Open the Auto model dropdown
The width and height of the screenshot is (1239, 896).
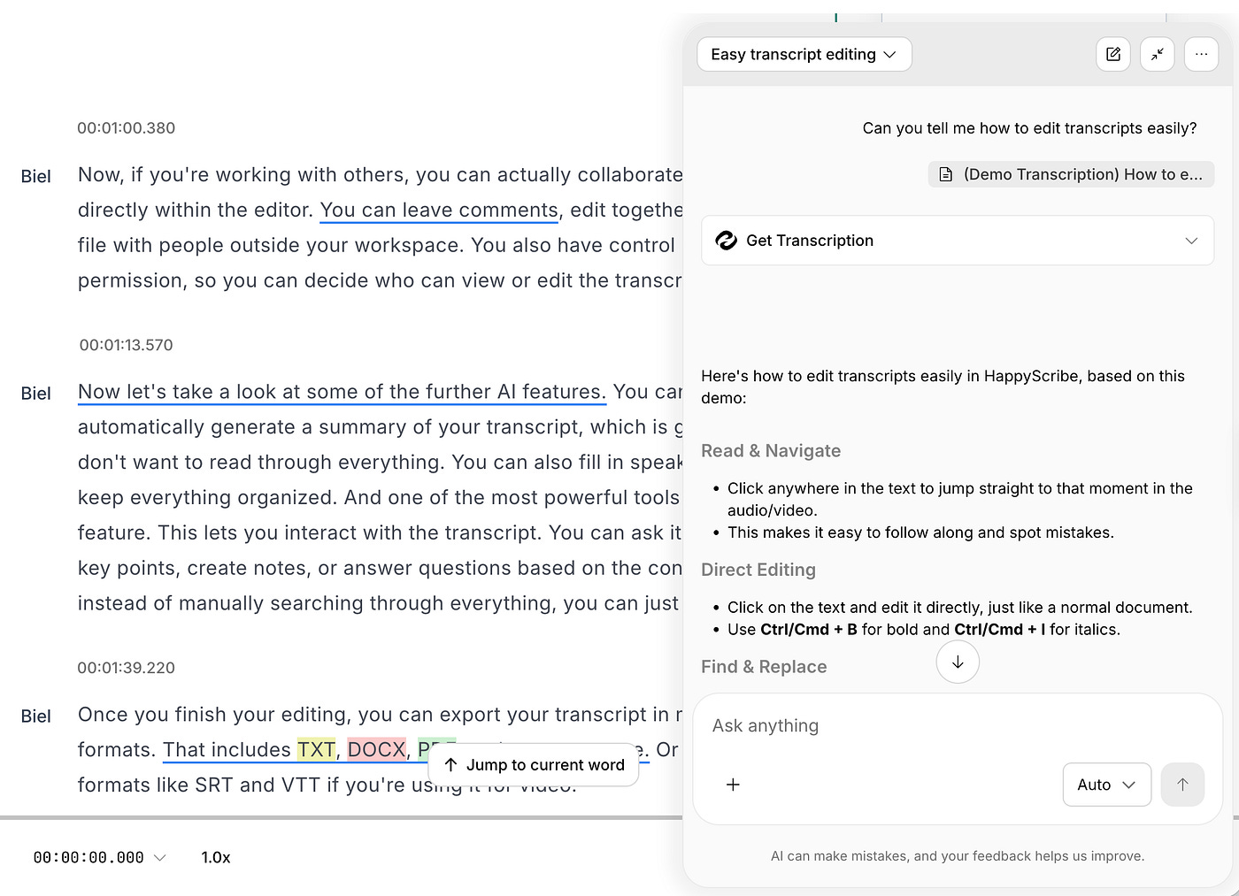1106,785
